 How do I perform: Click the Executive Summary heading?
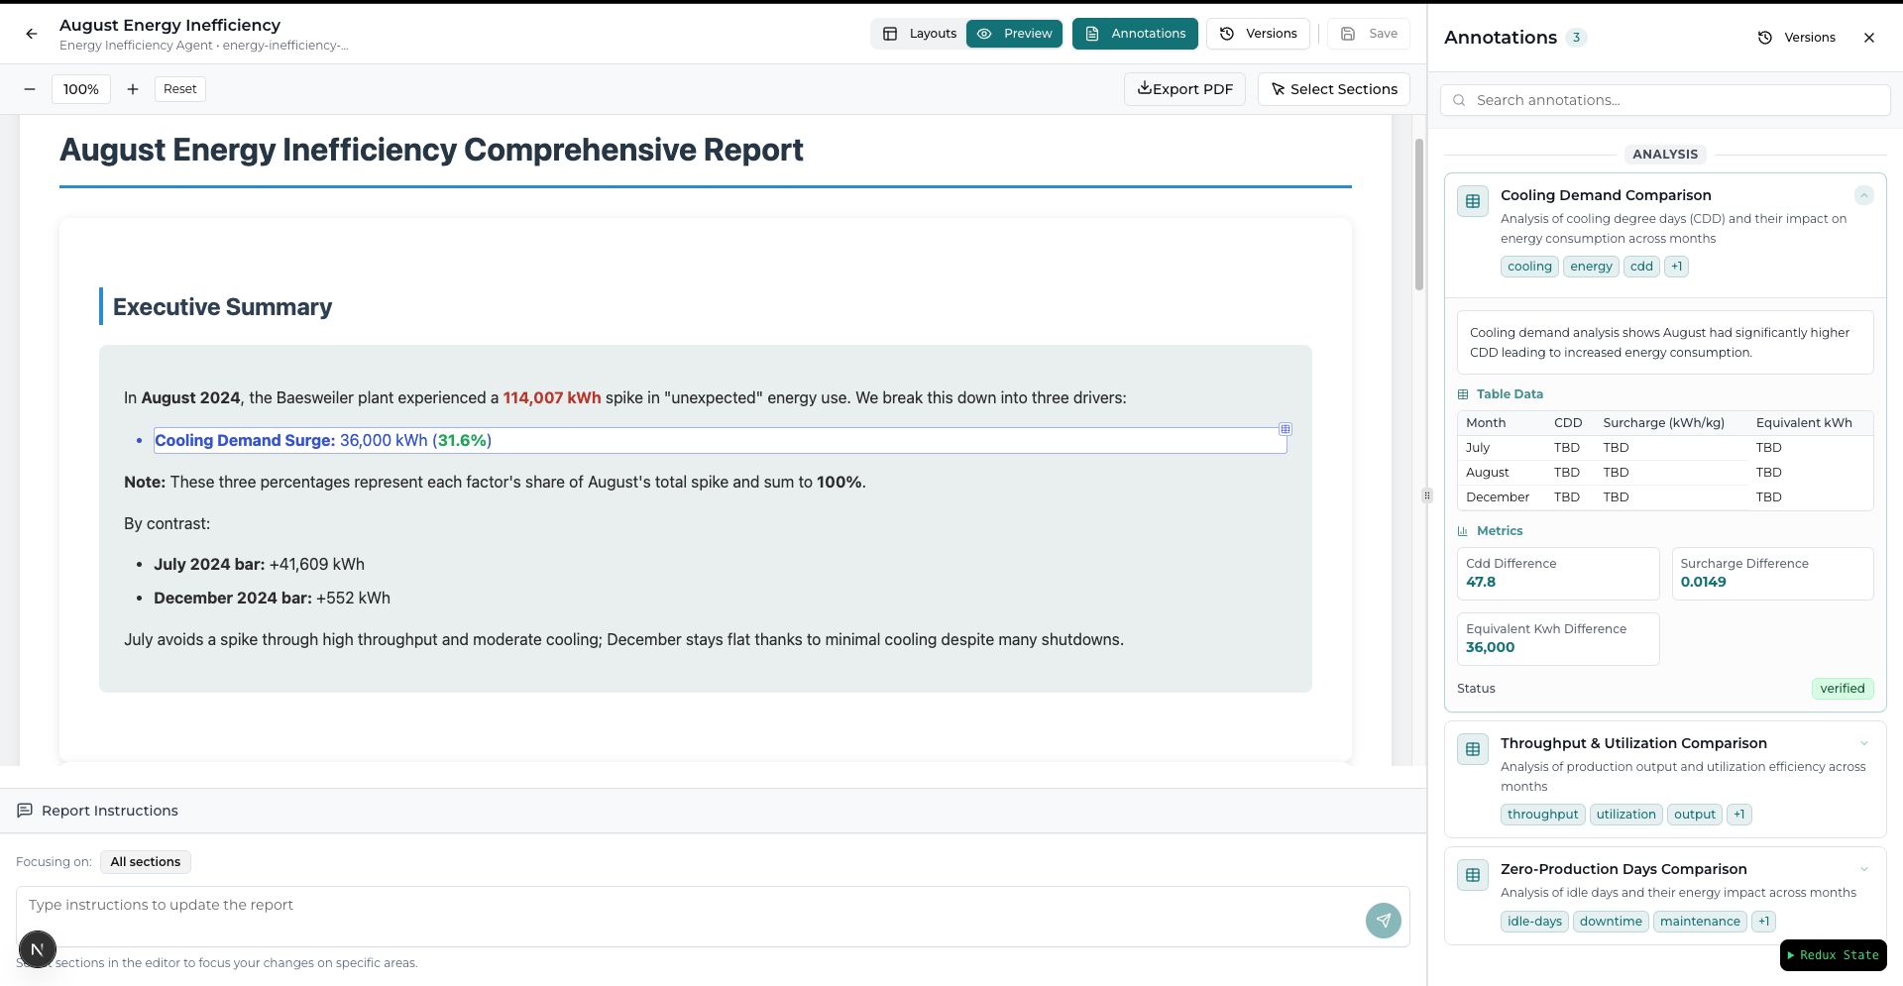223,307
